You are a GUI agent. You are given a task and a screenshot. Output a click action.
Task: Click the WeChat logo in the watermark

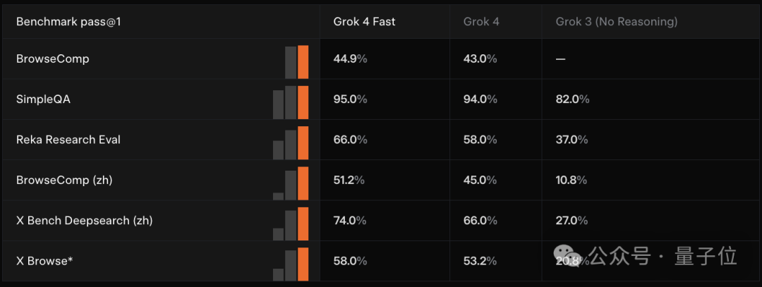click(x=569, y=256)
